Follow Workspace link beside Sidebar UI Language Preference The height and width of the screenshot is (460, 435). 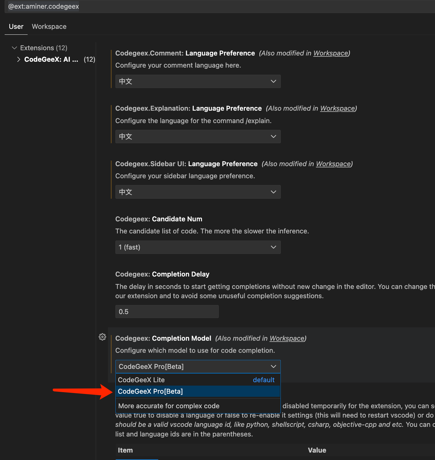coord(333,164)
